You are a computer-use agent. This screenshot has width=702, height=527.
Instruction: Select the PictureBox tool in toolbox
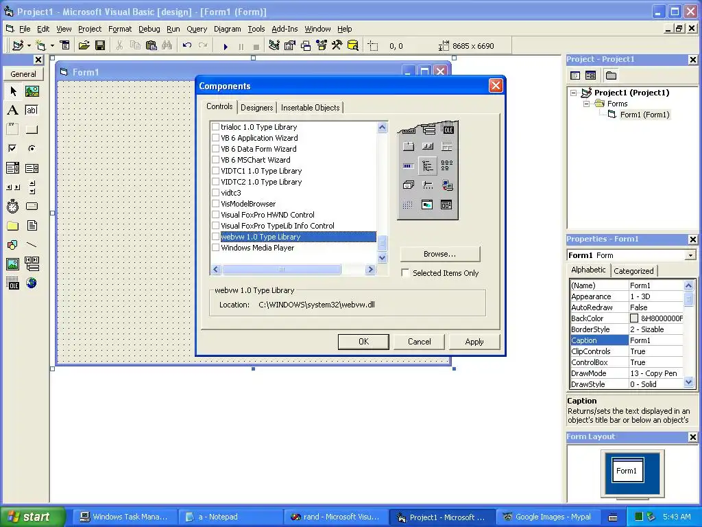coord(32,91)
